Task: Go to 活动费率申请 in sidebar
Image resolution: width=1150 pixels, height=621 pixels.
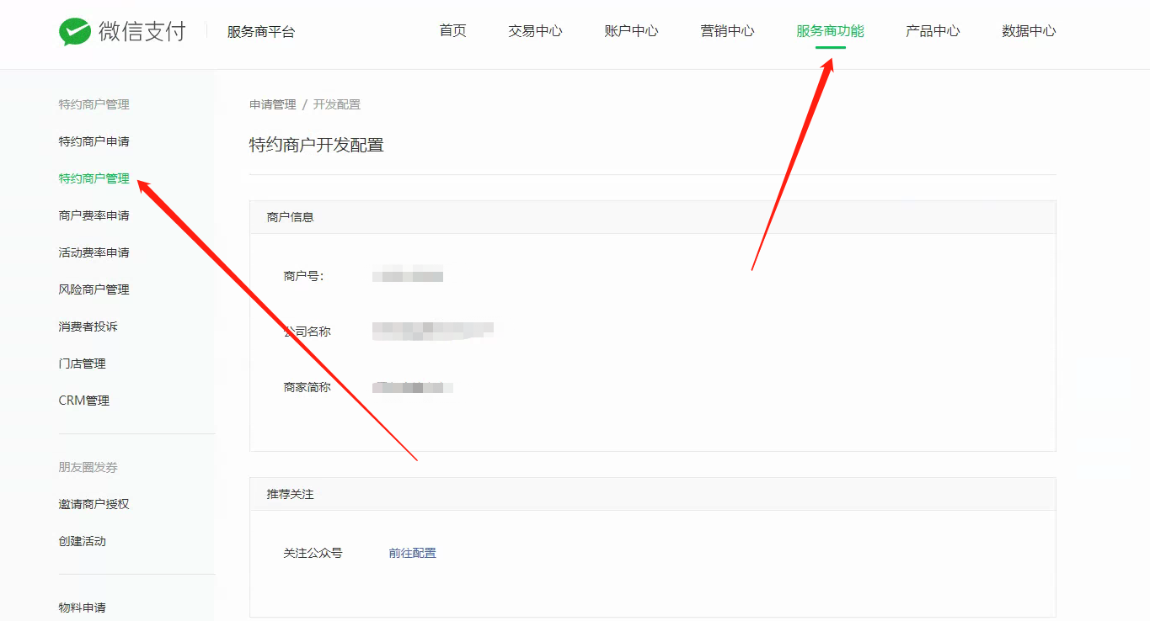Action: click(x=94, y=252)
